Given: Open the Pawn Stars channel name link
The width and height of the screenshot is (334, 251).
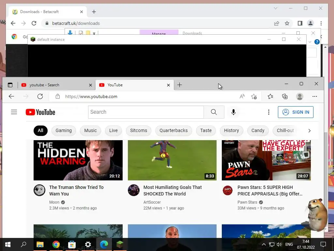Looking at the screenshot, I should pos(247,202).
